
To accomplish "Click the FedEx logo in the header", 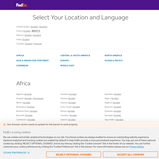I will coord(22,5).
